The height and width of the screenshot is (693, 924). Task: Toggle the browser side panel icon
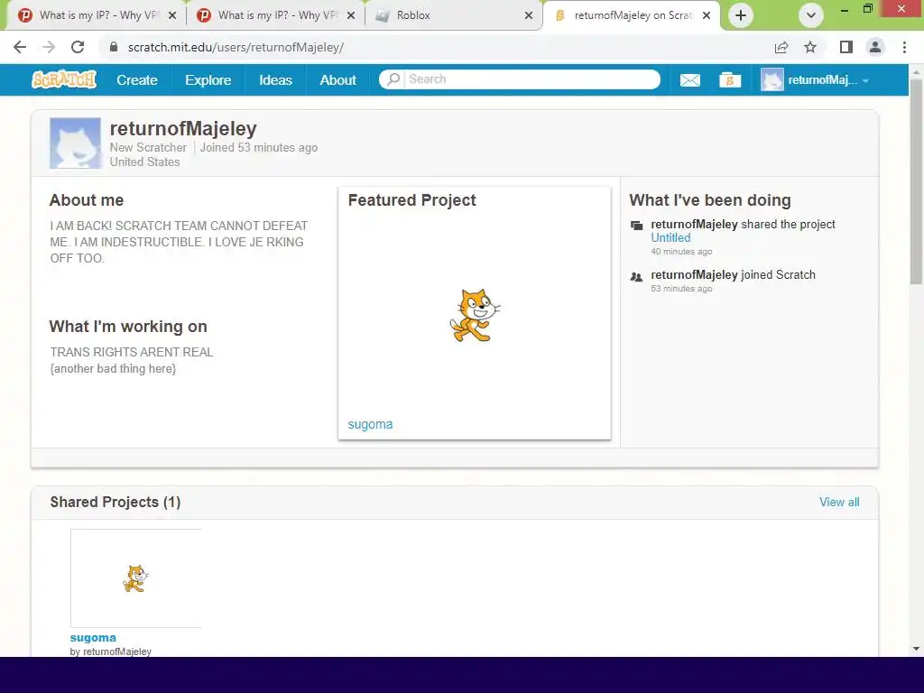click(846, 47)
